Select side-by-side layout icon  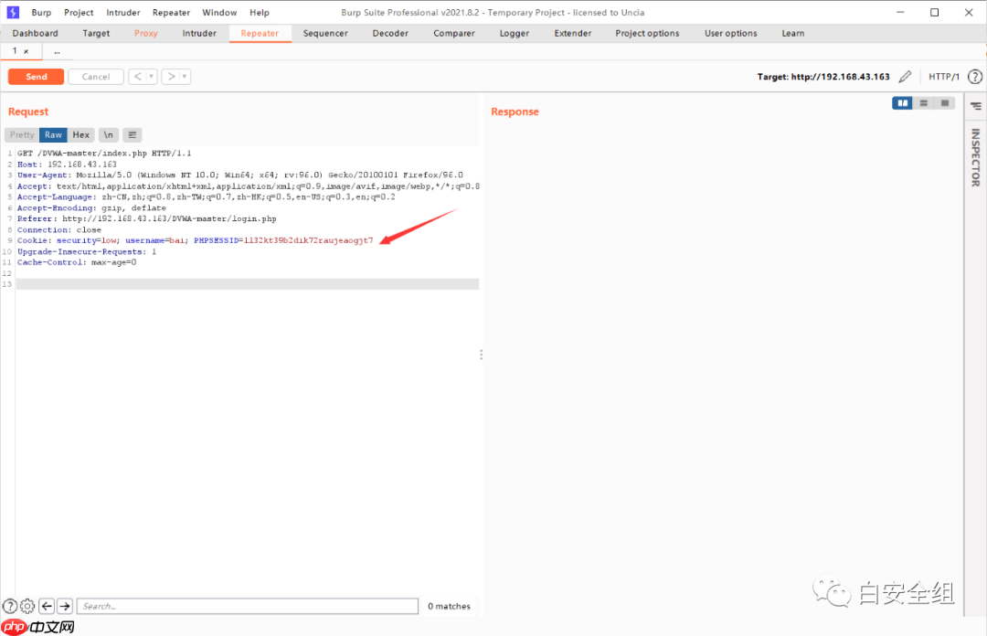[x=902, y=102]
